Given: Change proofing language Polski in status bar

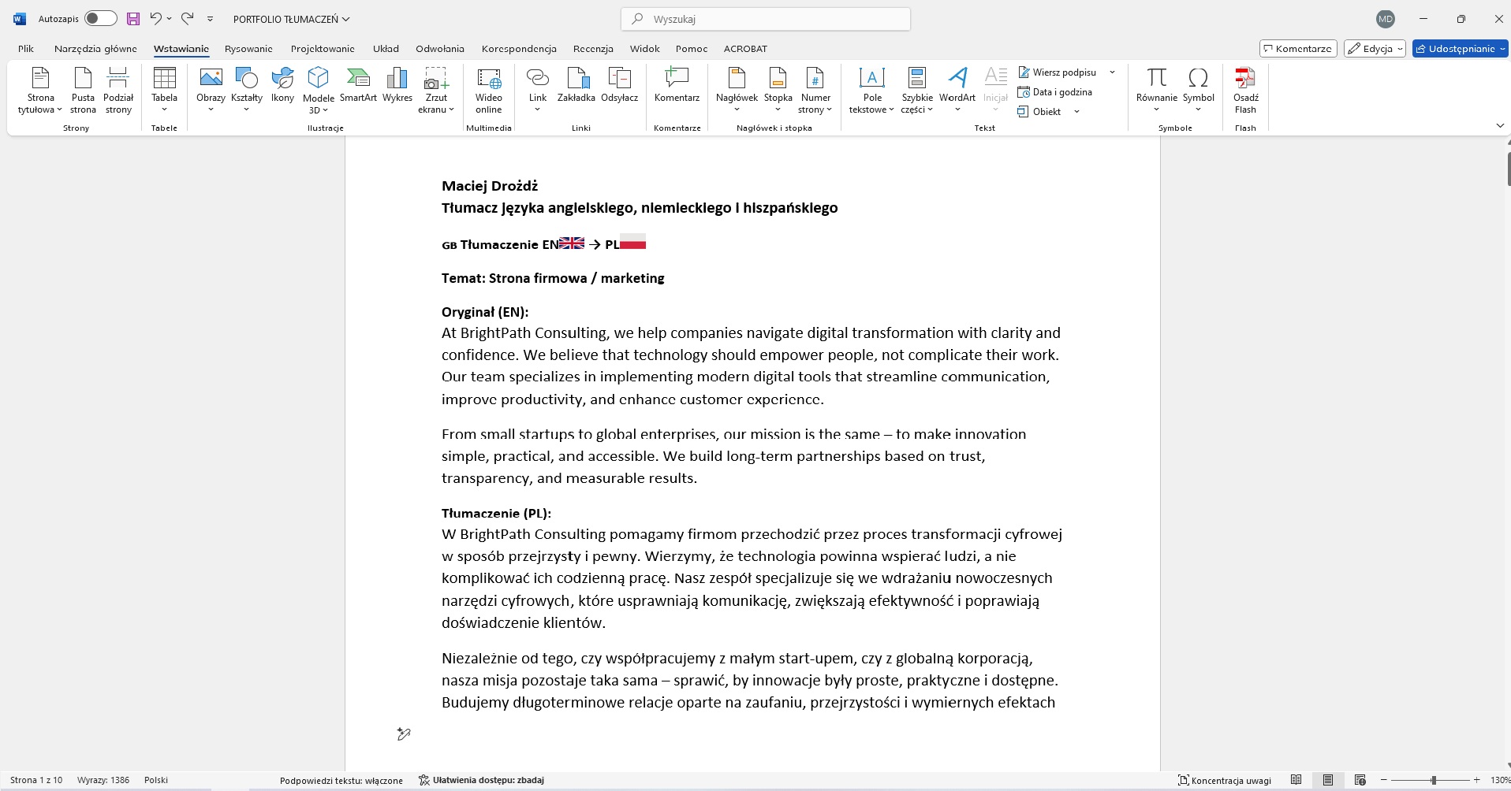Looking at the screenshot, I should click(156, 781).
